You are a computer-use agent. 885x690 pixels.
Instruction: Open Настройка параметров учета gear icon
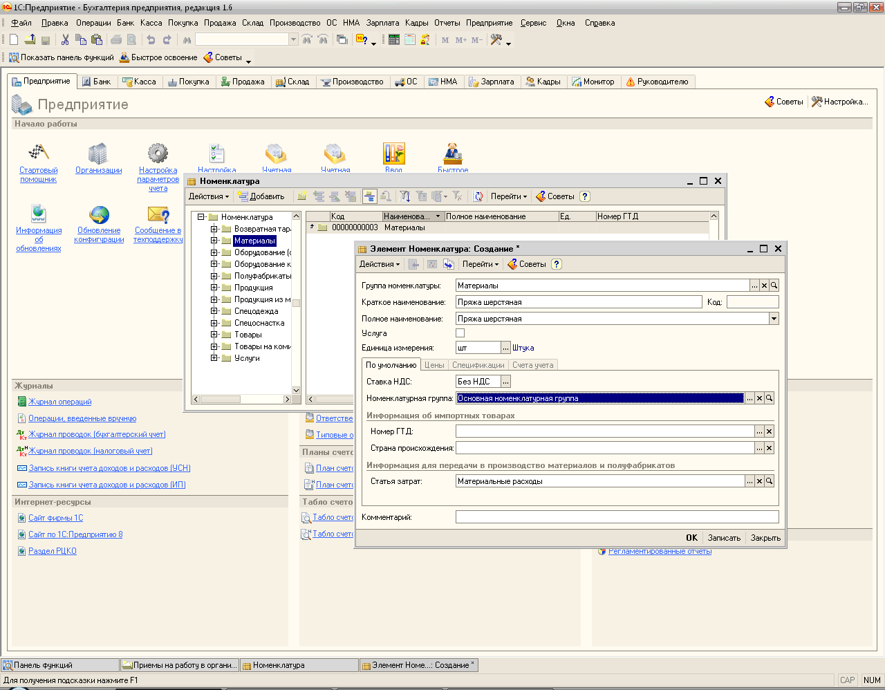coord(158,152)
